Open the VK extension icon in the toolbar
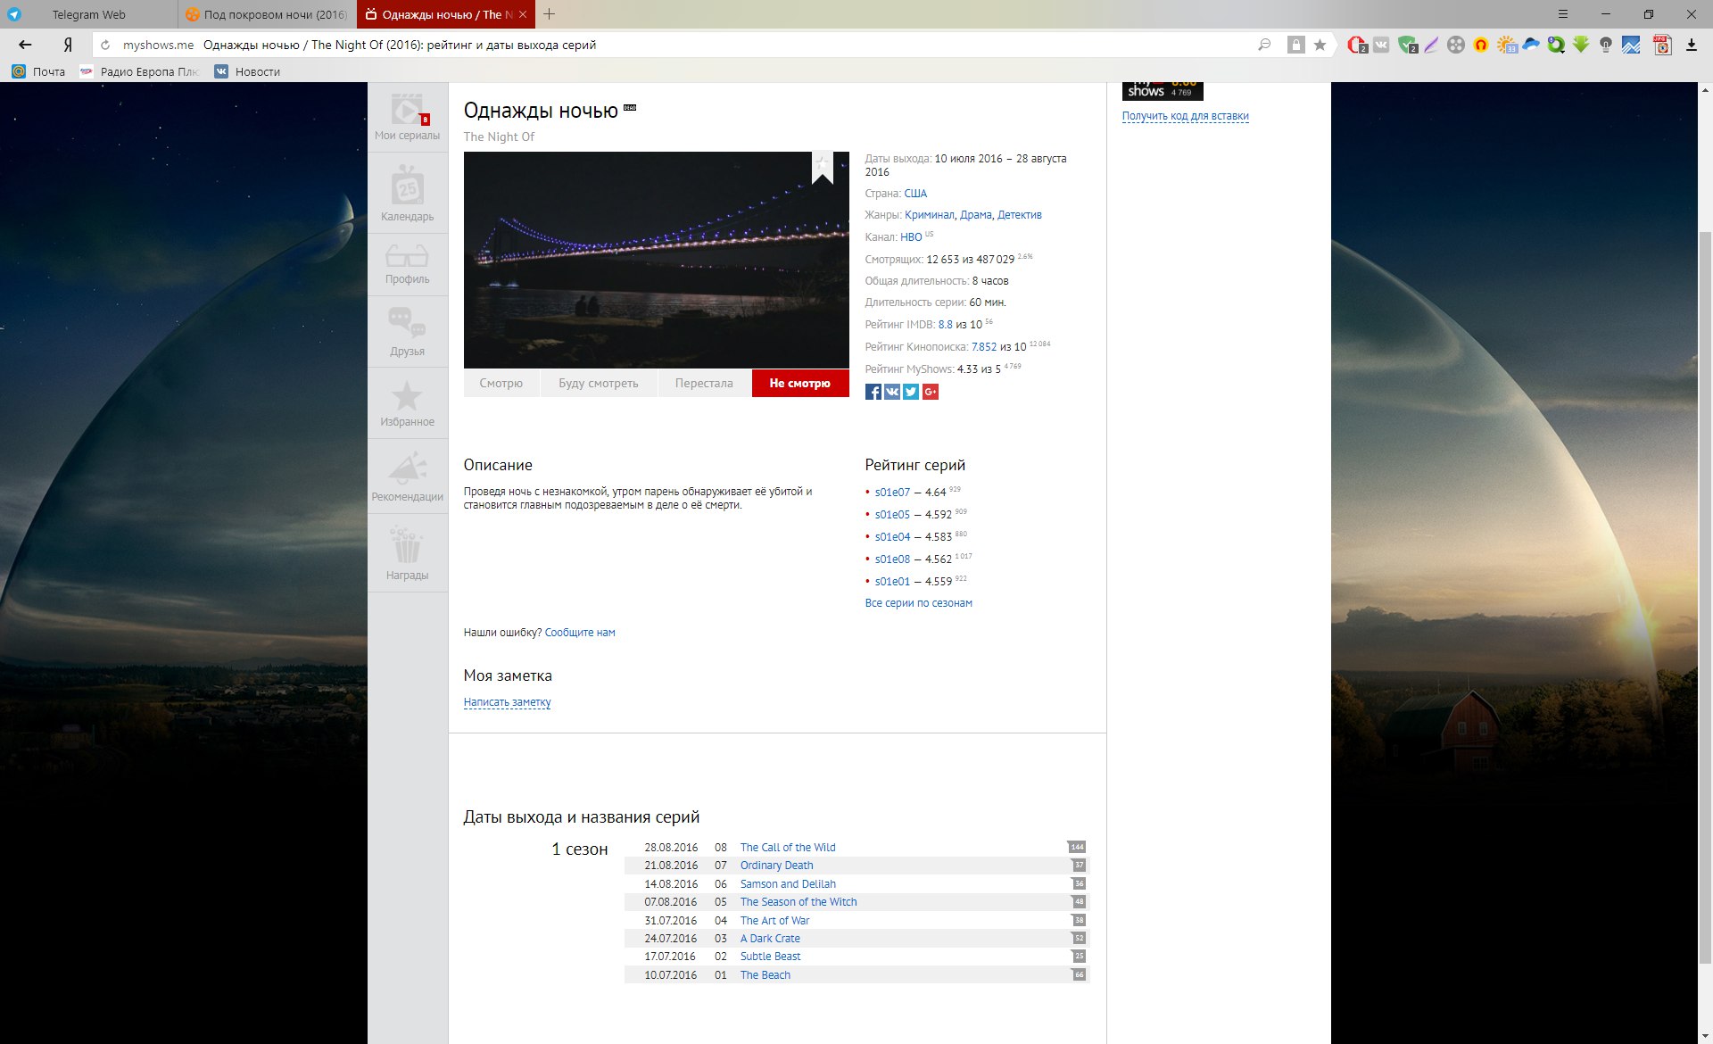Viewport: 1713px width, 1044px height. point(1381,45)
